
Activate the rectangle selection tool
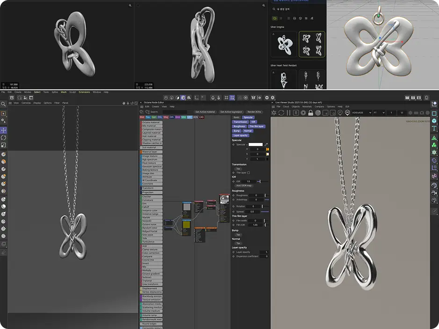coord(3,113)
